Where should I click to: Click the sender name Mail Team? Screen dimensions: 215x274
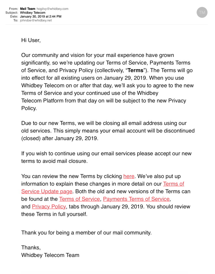pyautogui.click(x=28, y=9)
